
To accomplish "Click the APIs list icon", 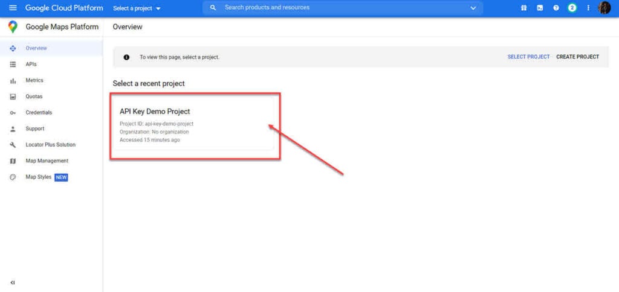I will click(13, 64).
